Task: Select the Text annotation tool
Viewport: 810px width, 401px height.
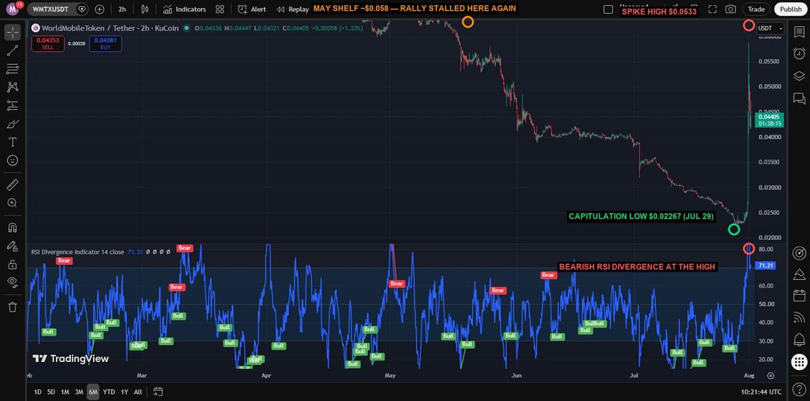Action: coord(12,142)
